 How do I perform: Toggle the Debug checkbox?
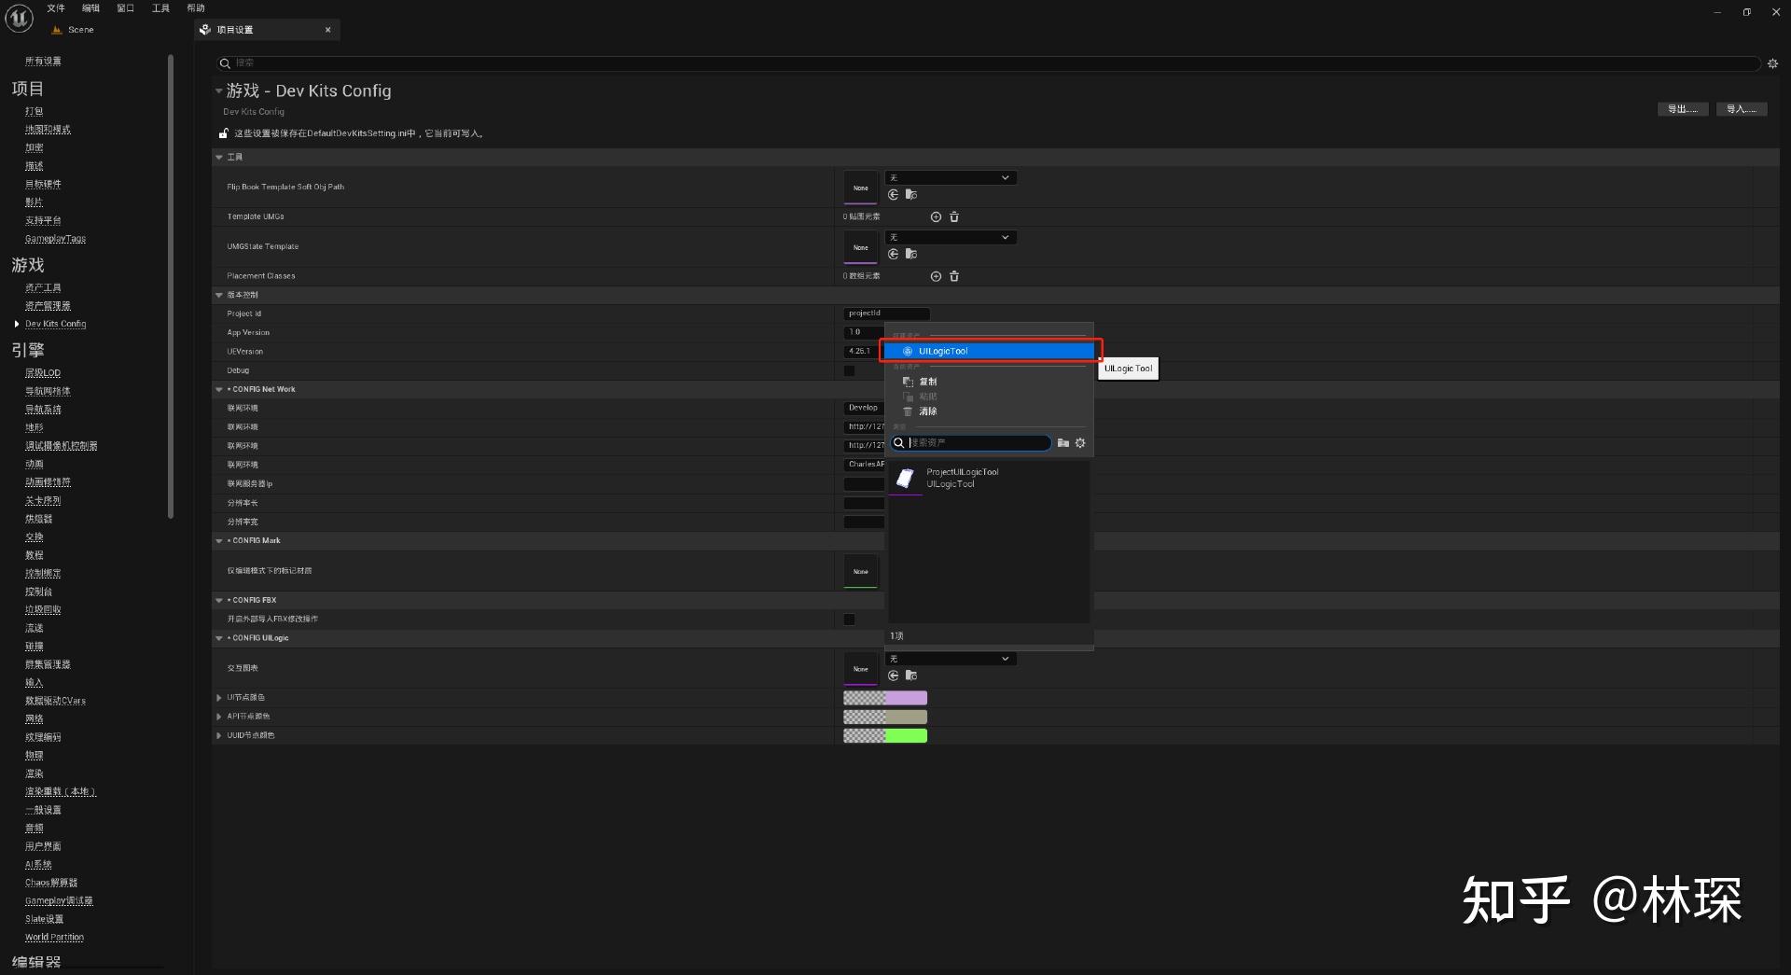point(849,370)
